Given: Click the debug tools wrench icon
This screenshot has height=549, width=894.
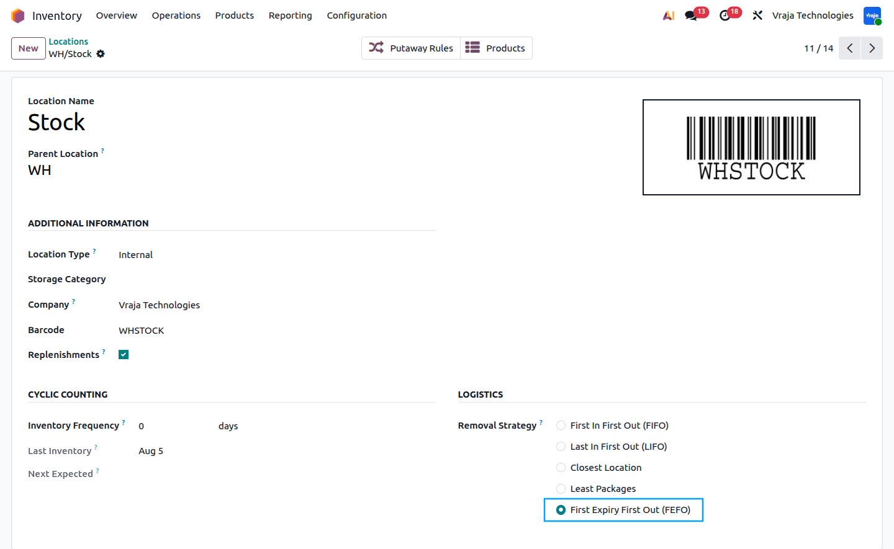Looking at the screenshot, I should 757,16.
